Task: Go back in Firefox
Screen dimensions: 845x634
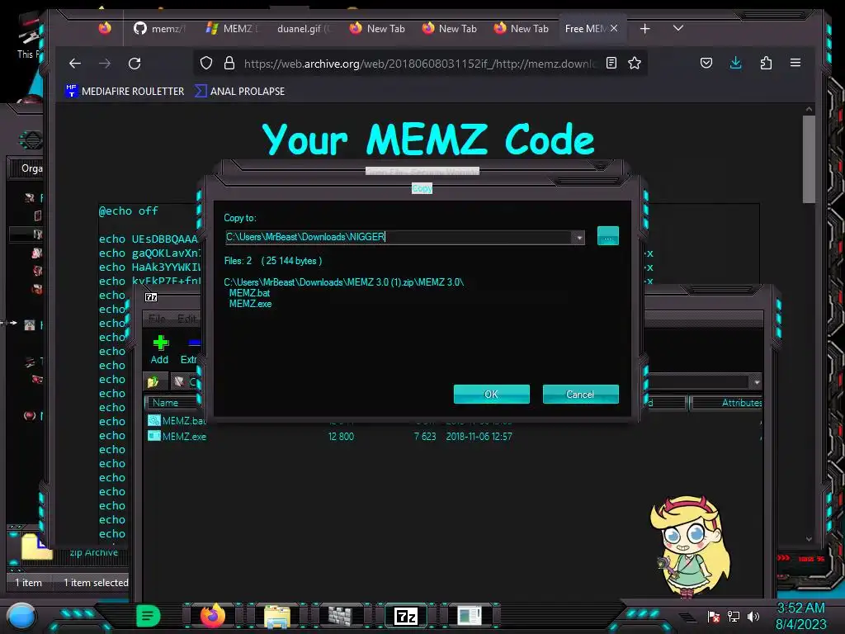Action: (75, 64)
